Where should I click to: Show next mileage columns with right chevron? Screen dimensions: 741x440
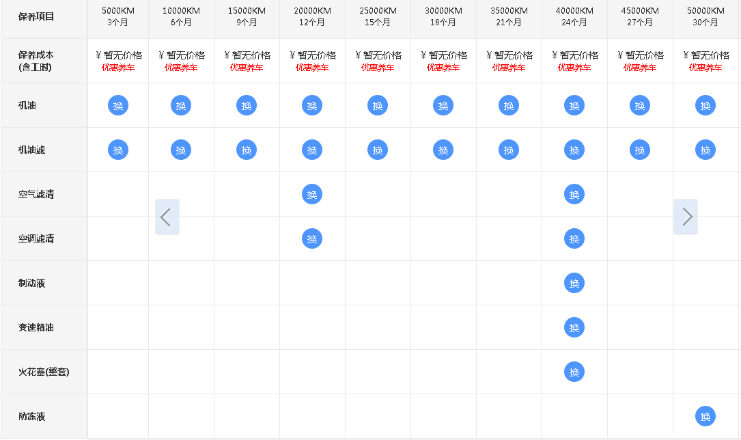(686, 217)
